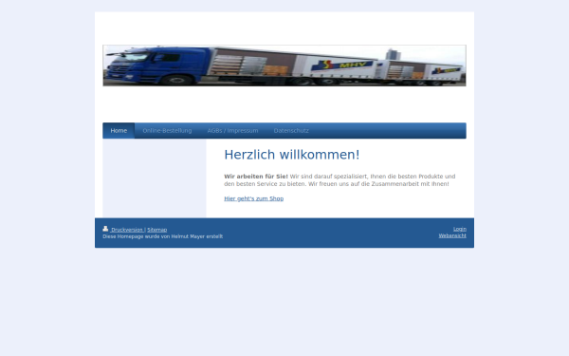The height and width of the screenshot is (356, 569).
Task: Open the Sitemap link
Action: pyautogui.click(x=157, y=230)
